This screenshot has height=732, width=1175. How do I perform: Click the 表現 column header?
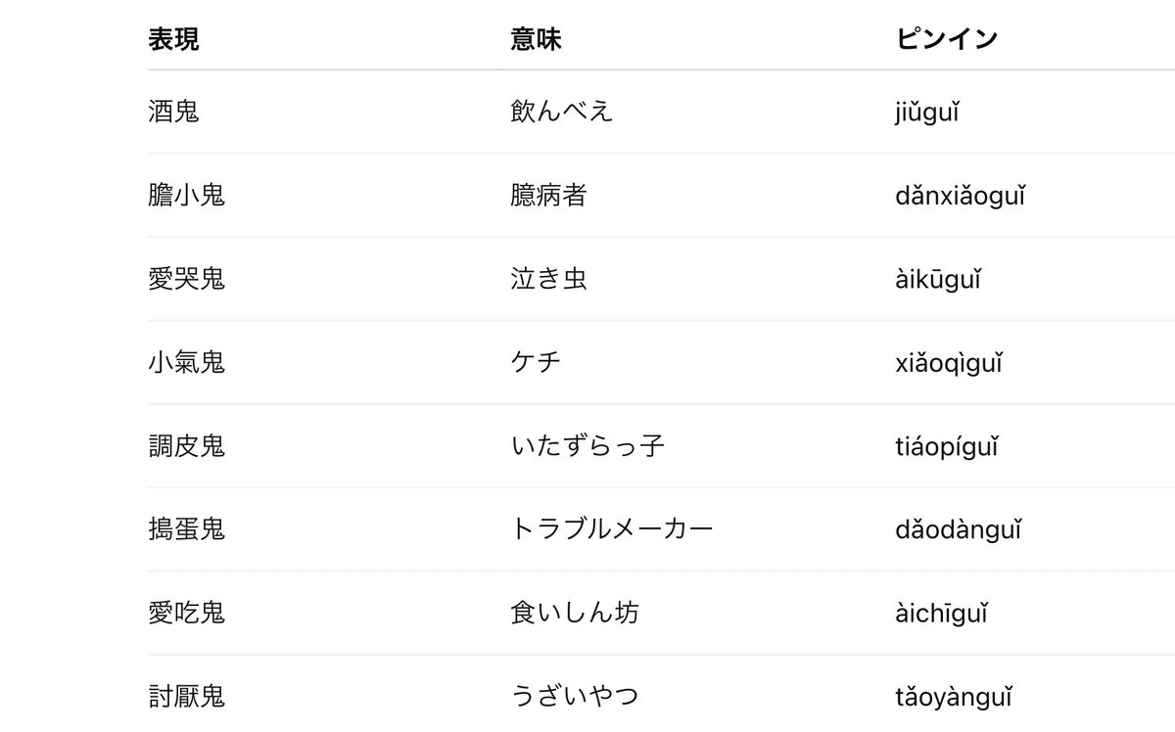tap(173, 39)
